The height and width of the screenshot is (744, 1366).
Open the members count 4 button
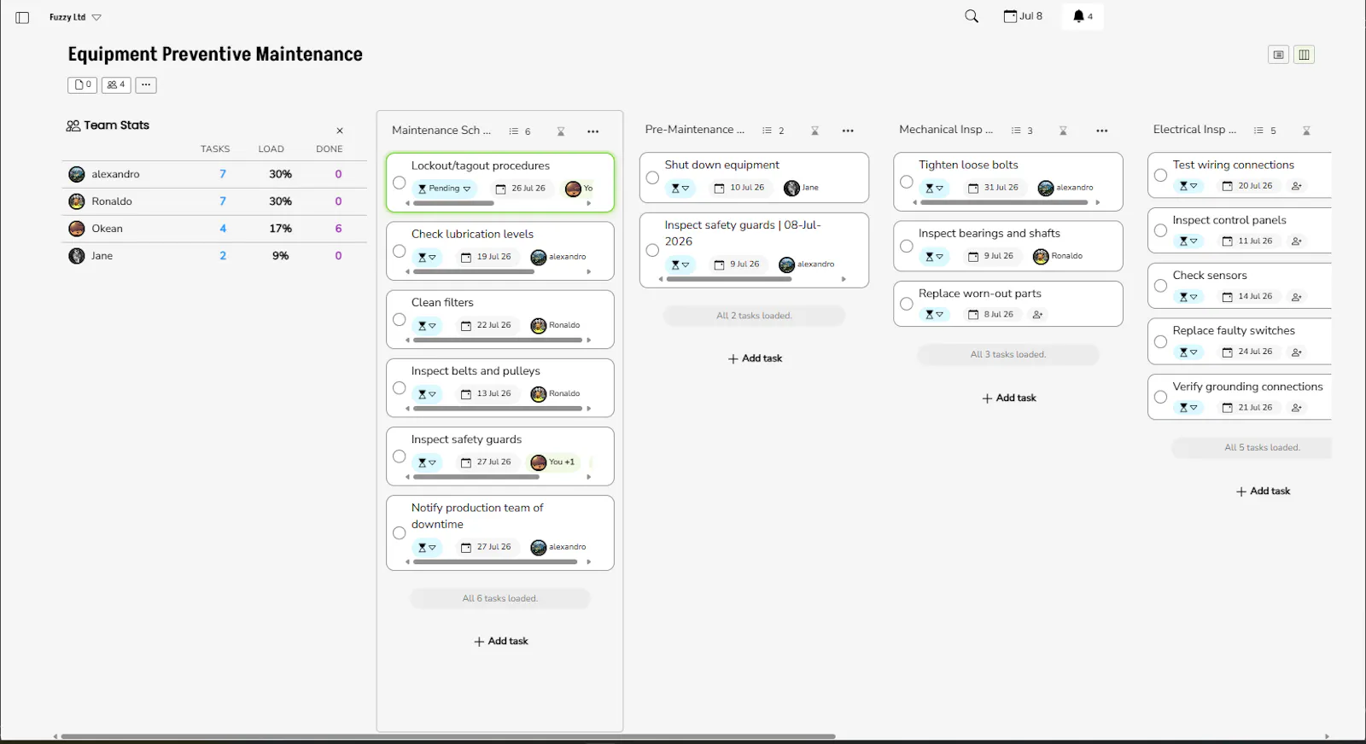[116, 84]
